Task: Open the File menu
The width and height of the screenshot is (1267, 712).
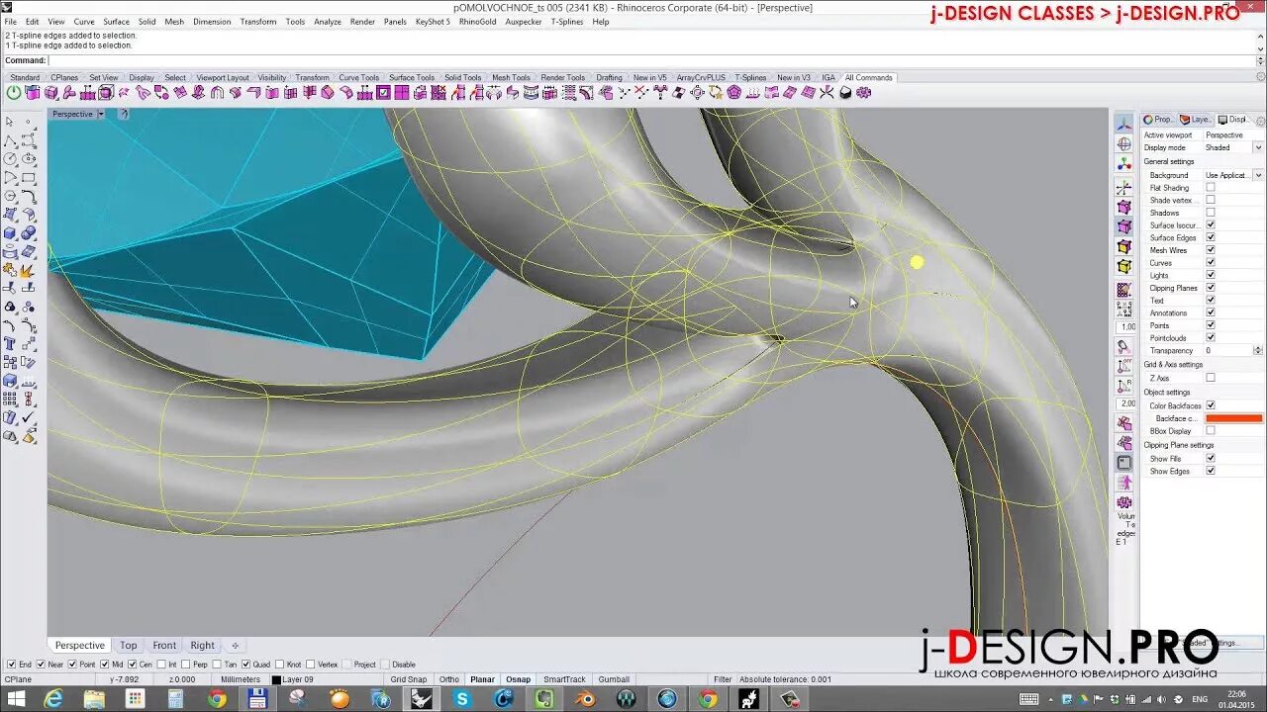Action: coord(10,22)
